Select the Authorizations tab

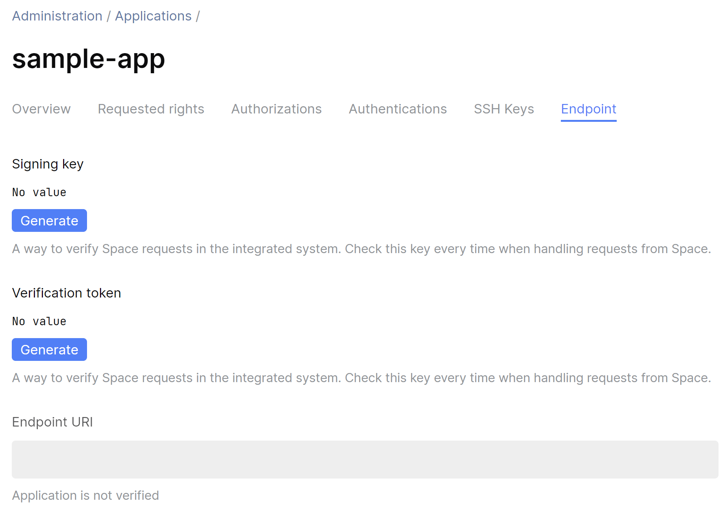(276, 109)
